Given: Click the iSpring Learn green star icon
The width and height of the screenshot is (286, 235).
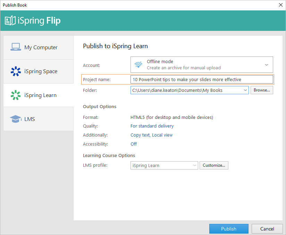Looking at the screenshot, I should [16, 95].
